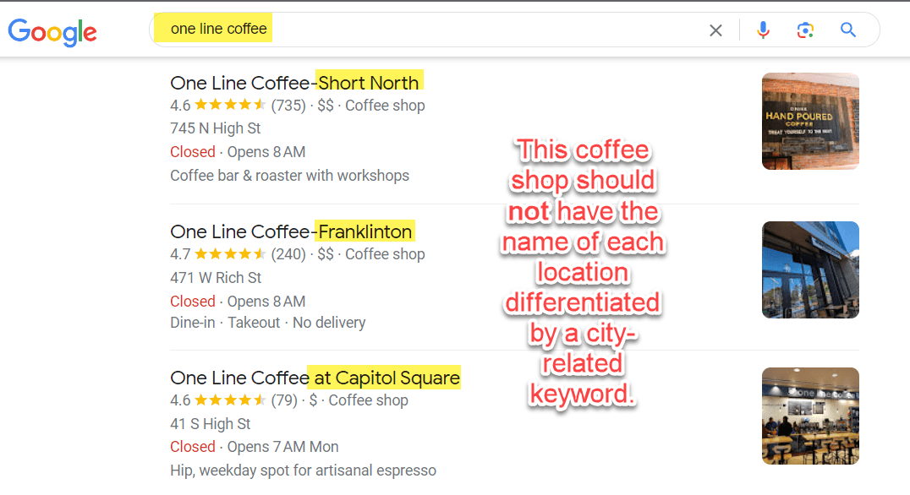The image size is (910, 495).
Task: Open the One Line Coffee-Franklinton listing
Action: pos(291,231)
